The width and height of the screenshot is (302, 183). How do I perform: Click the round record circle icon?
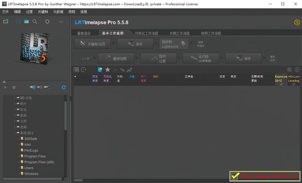coord(47,22)
